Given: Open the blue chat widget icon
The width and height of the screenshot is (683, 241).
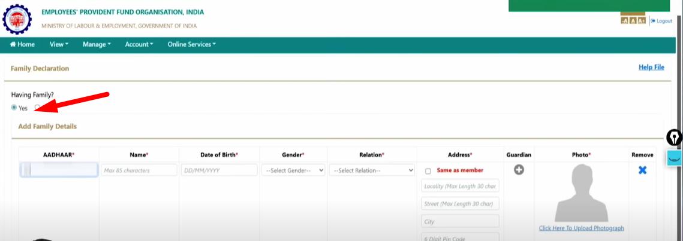Looking at the screenshot, I should [675, 158].
